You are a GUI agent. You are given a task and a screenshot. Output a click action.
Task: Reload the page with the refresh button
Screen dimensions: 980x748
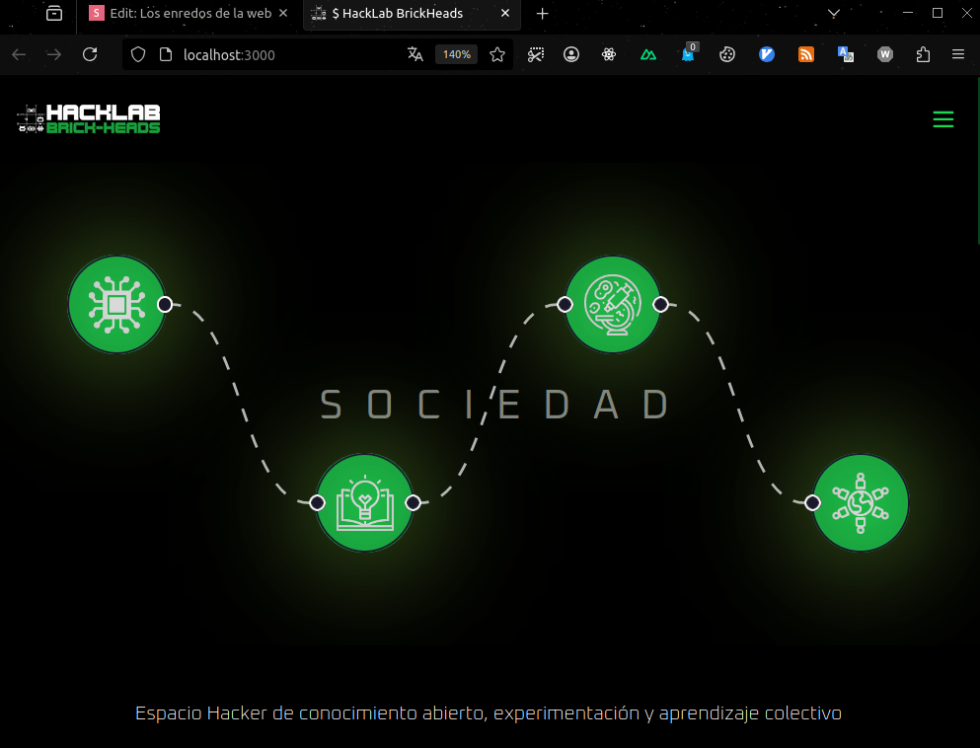pyautogui.click(x=90, y=54)
